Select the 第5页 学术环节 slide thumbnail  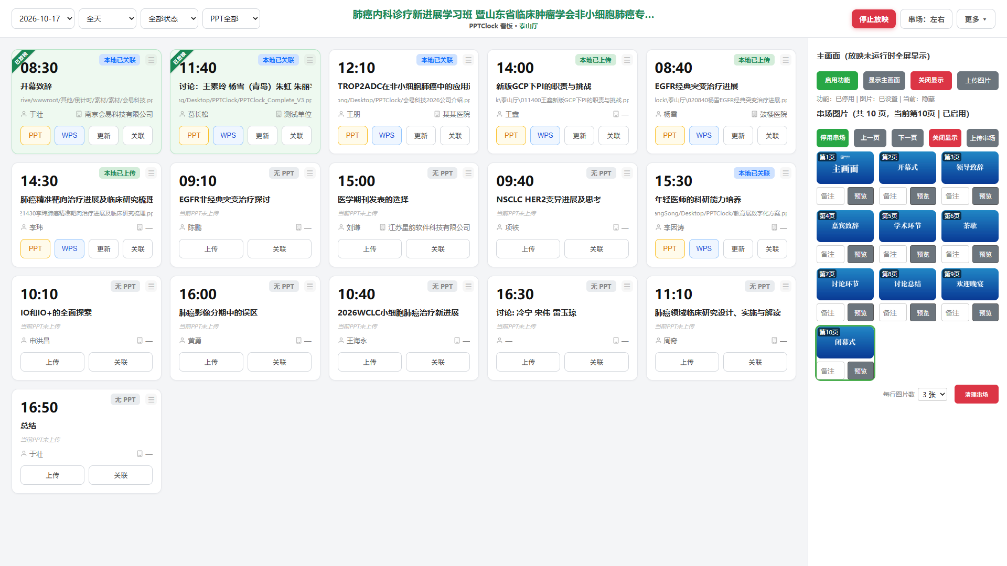(x=907, y=226)
